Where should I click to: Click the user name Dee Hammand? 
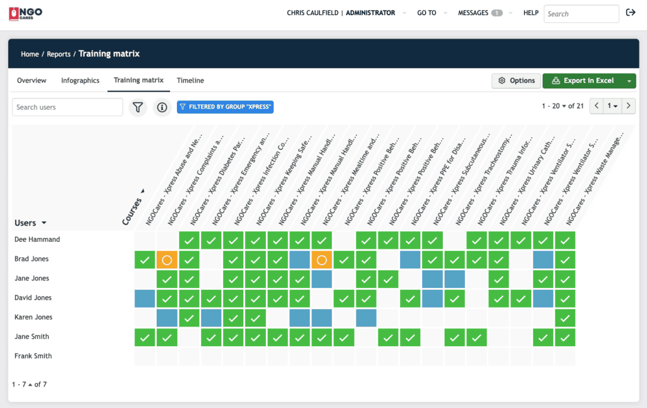point(37,240)
